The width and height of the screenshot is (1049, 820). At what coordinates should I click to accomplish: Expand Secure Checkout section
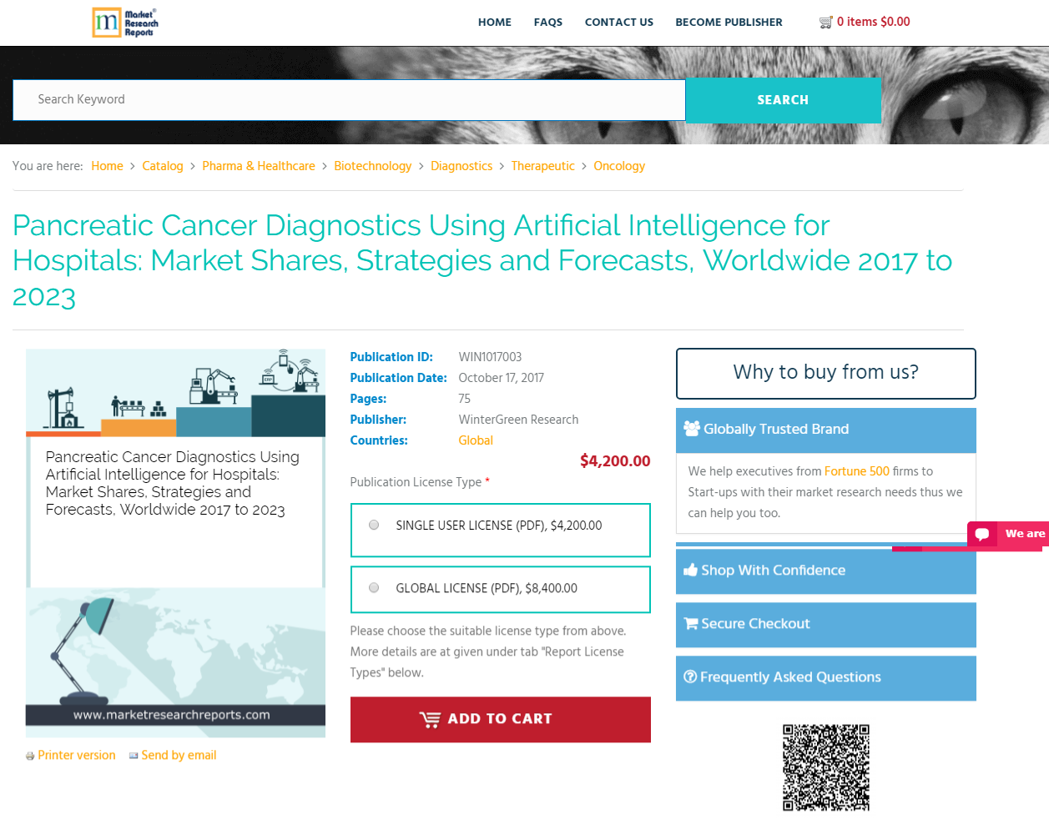tap(826, 624)
